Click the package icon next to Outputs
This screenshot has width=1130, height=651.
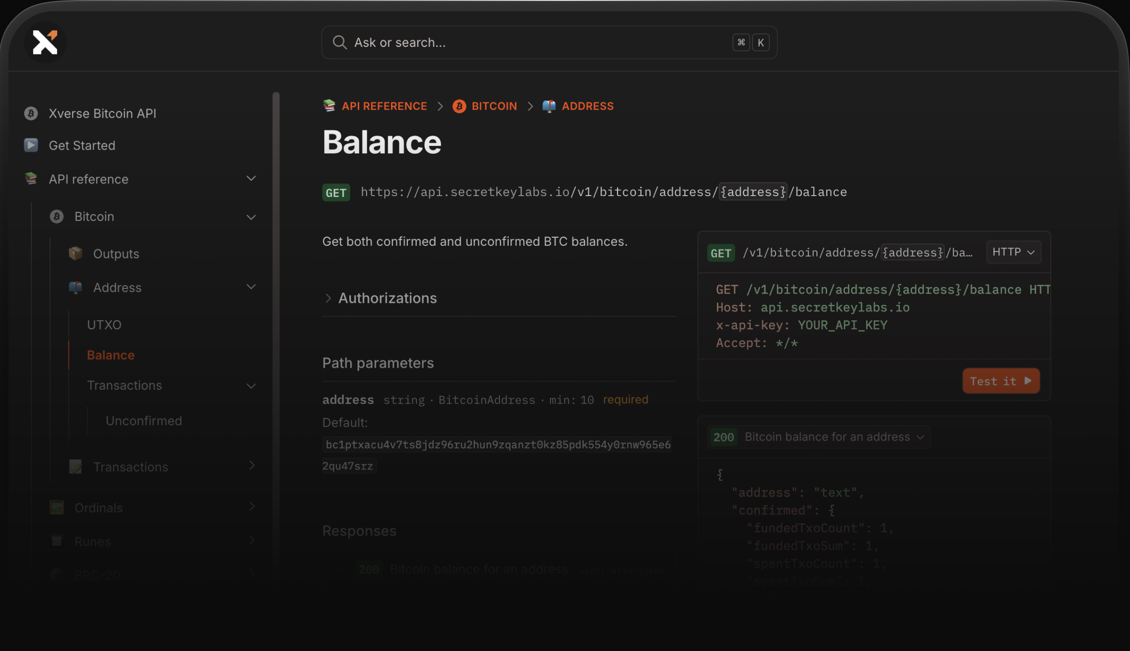(x=75, y=254)
